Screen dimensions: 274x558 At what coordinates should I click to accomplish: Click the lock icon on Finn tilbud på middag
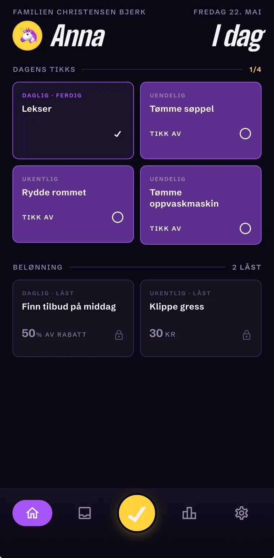coord(119,335)
